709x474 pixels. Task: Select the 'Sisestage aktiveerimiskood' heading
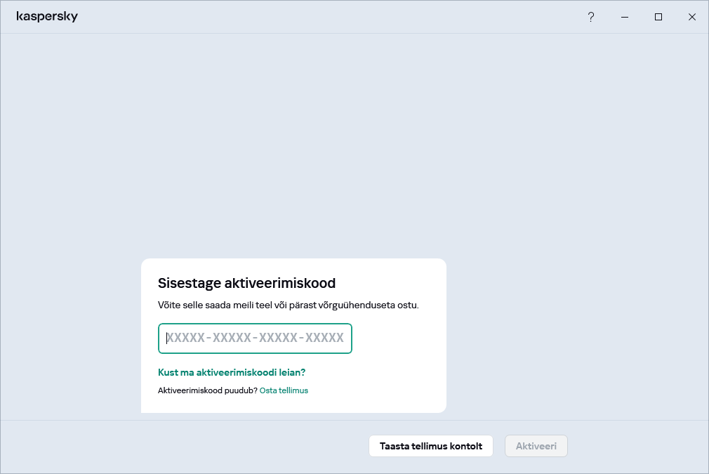tap(246, 284)
